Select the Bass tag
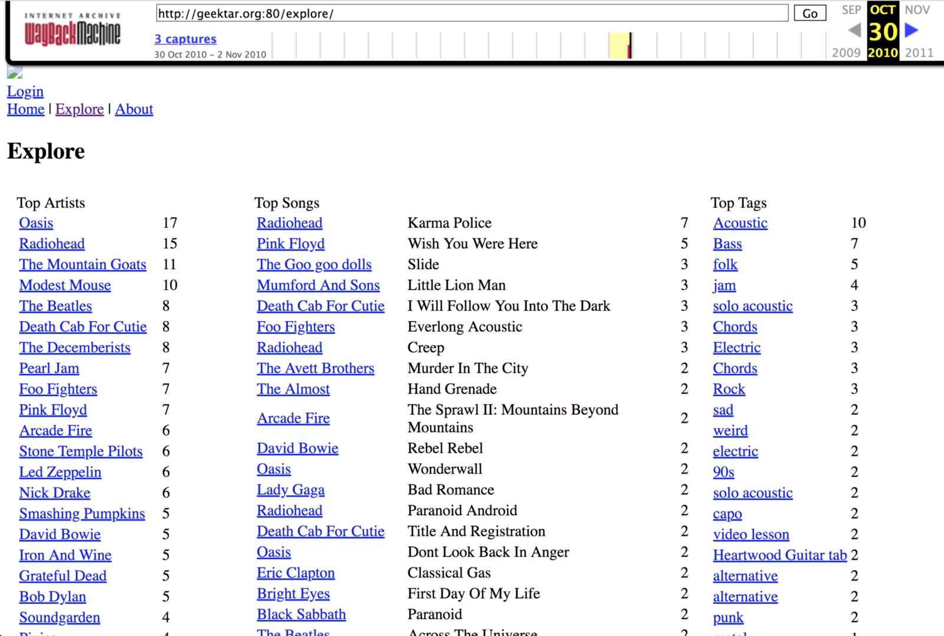944x636 pixels. pos(727,244)
